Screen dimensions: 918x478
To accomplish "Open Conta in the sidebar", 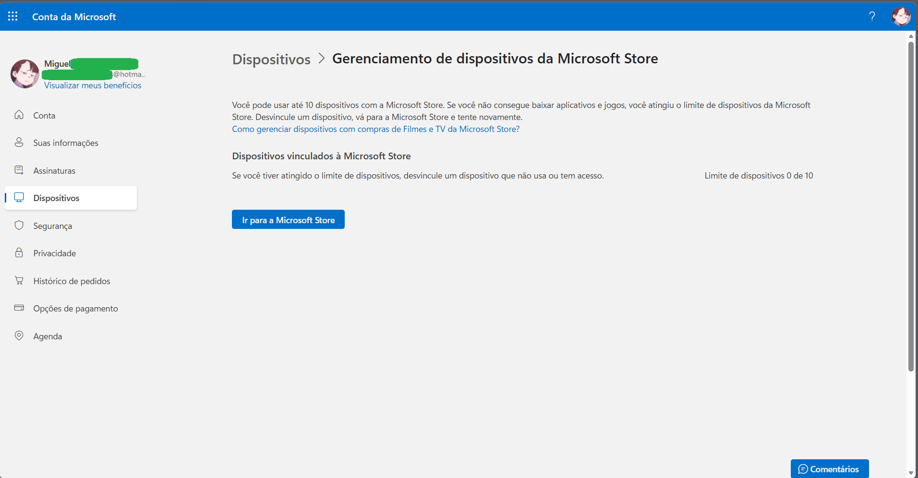I will (x=71, y=115).
